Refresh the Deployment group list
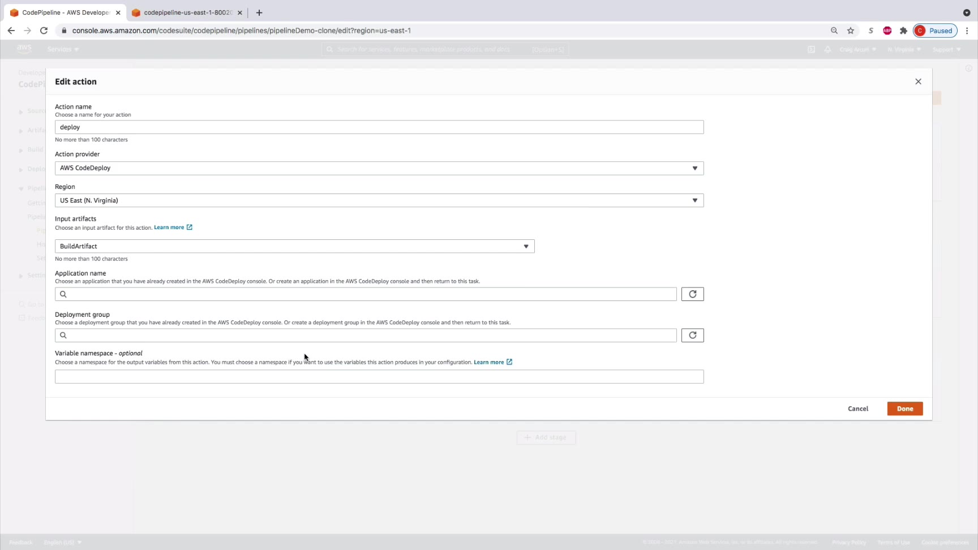This screenshot has width=978, height=550. point(692,336)
